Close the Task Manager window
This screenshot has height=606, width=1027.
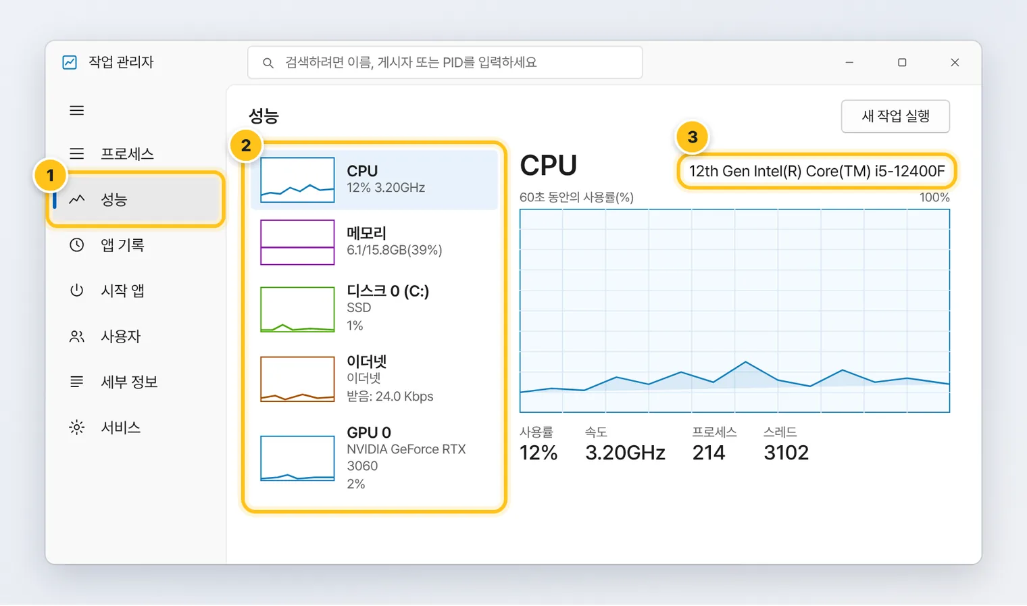click(x=955, y=62)
